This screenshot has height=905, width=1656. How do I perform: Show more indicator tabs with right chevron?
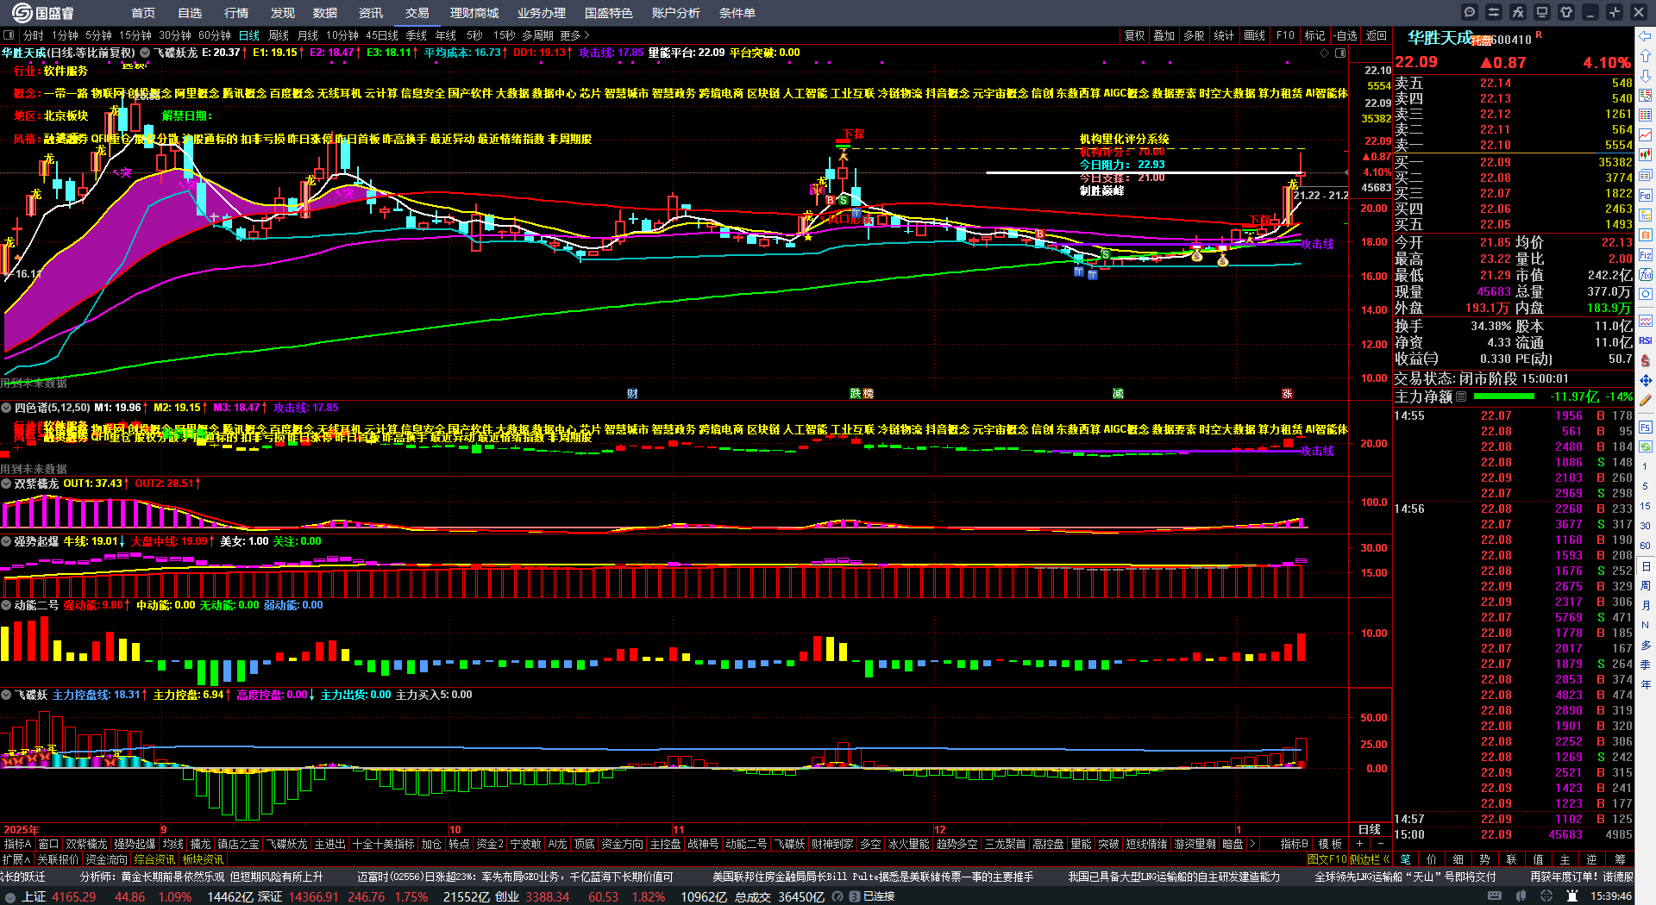(x=1252, y=845)
